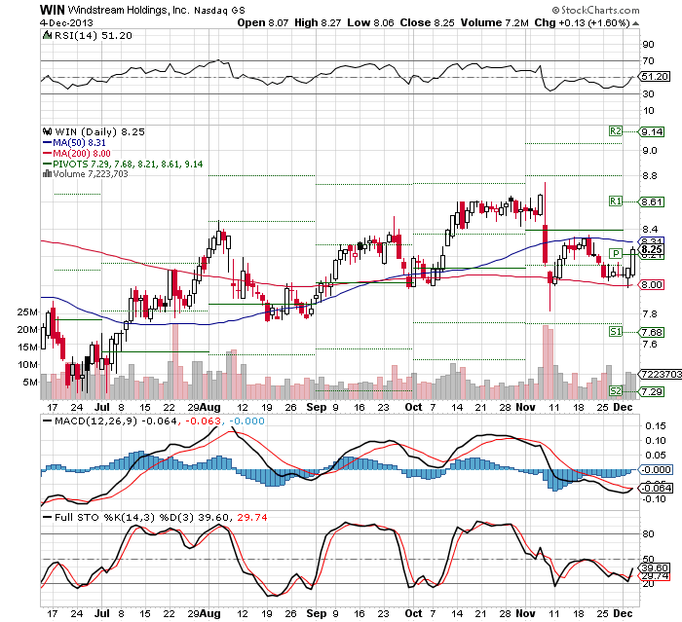Click the Close 8.25 value
The width and height of the screenshot is (682, 622).
[427, 22]
